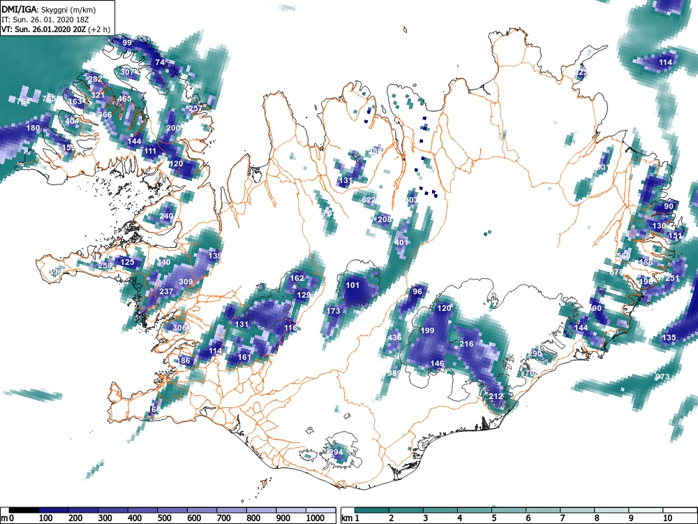The height and width of the screenshot is (524, 698).
Task: Click the visibility value '401'
Action: [401, 242]
